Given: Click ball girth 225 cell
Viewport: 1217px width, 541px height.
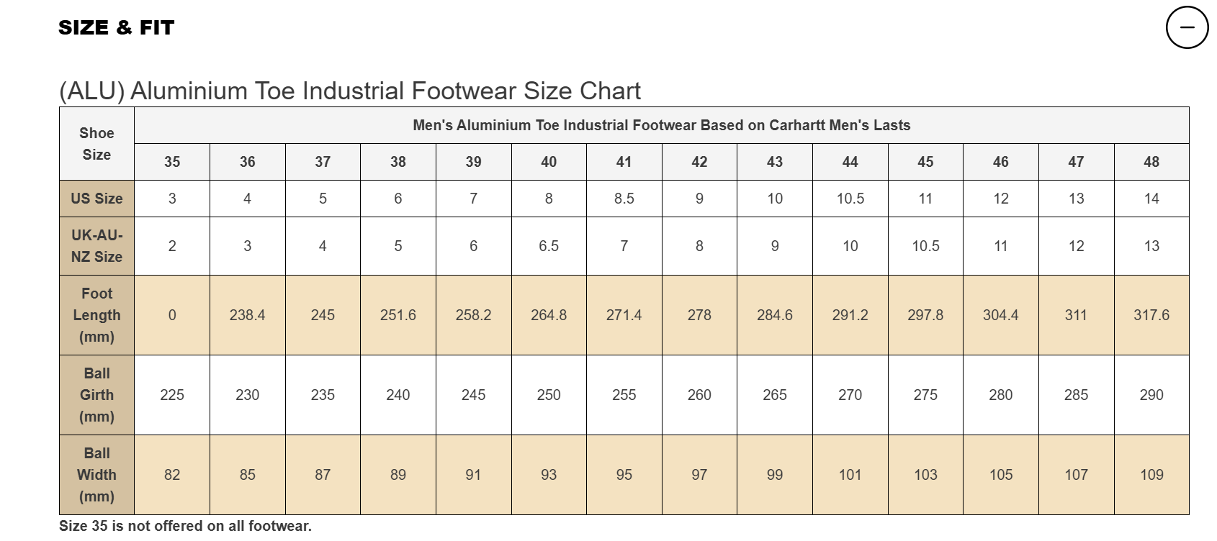Looking at the screenshot, I should [172, 395].
